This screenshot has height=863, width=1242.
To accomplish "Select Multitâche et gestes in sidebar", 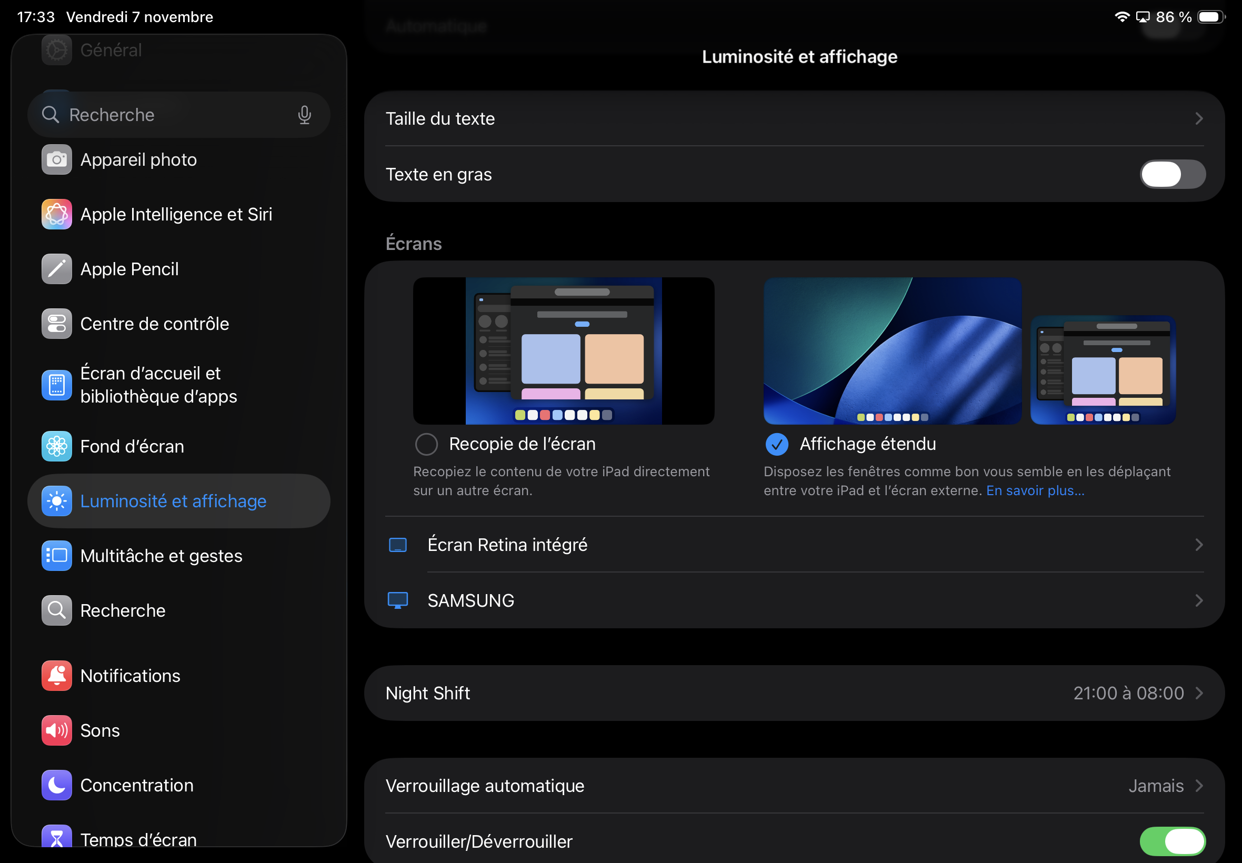I will [161, 555].
